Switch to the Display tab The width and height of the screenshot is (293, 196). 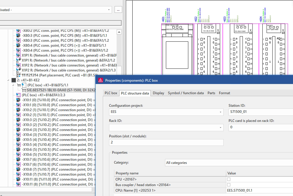click(x=158, y=93)
